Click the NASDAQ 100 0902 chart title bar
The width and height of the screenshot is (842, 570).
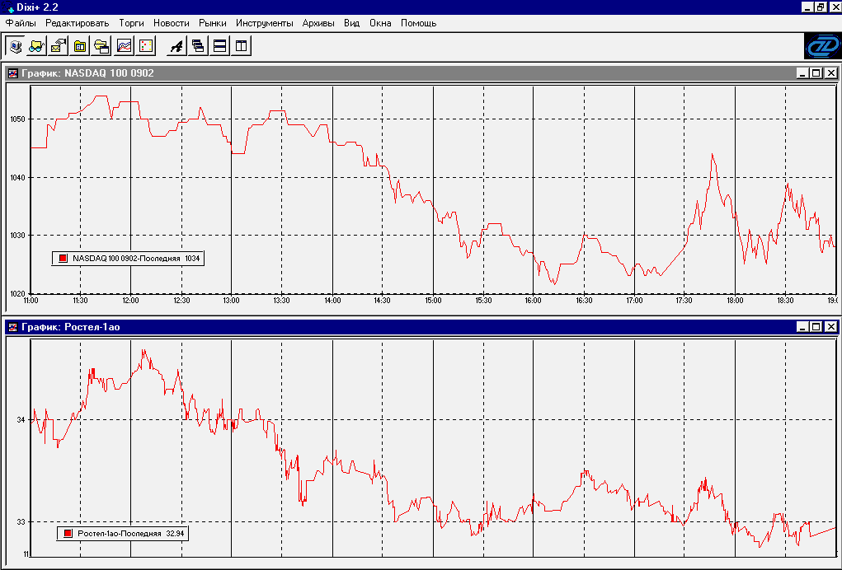point(421,73)
